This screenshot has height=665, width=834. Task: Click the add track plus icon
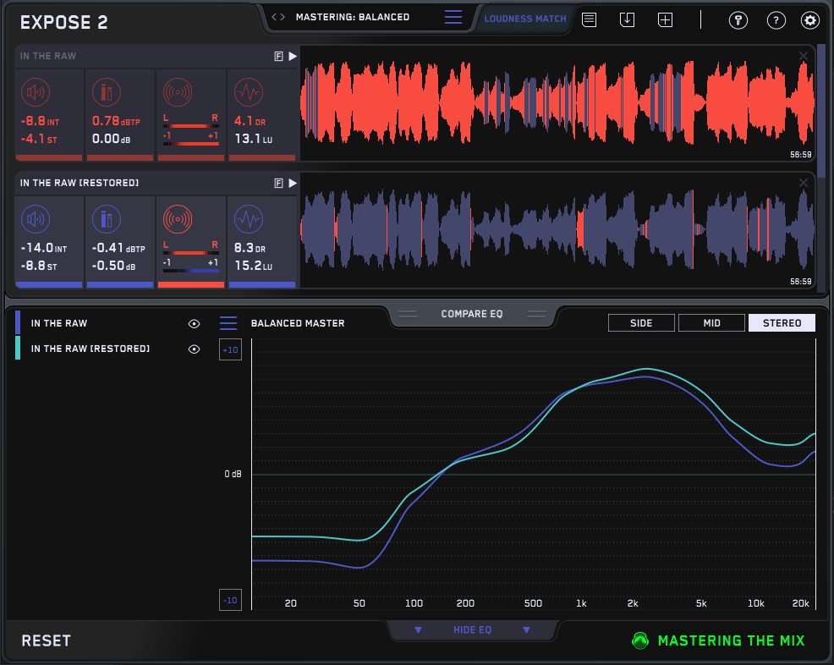[665, 19]
